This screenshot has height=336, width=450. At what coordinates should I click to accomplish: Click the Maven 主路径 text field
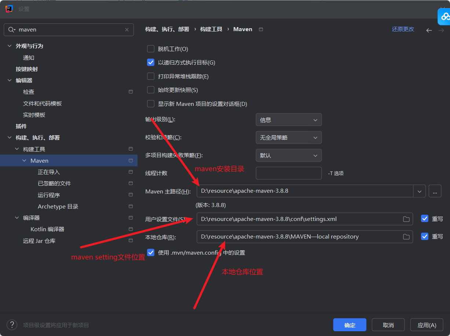pyautogui.click(x=305, y=191)
